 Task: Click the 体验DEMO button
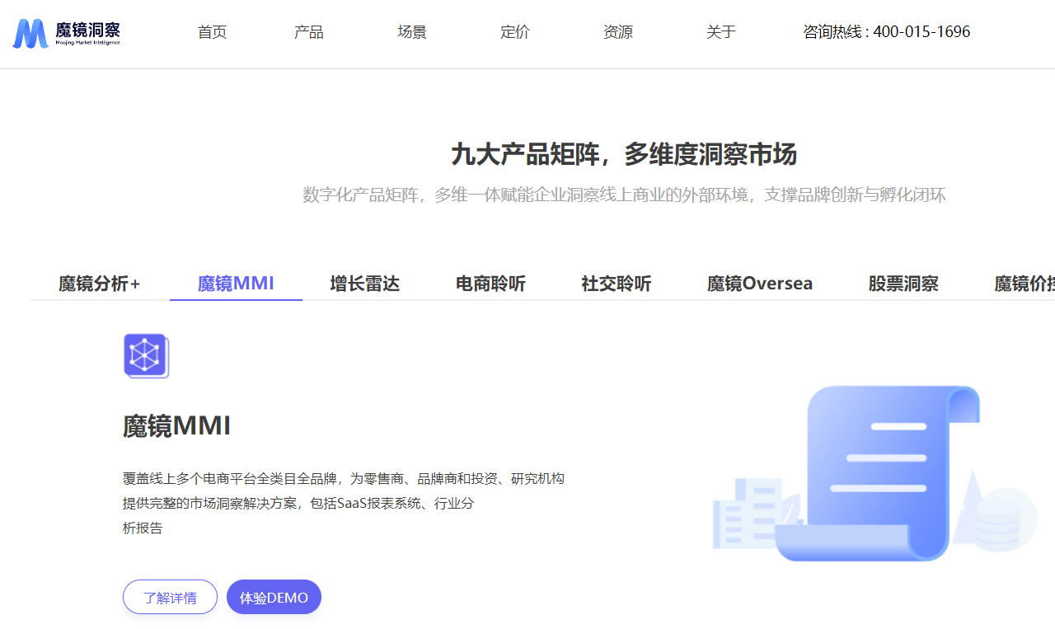pyautogui.click(x=274, y=597)
